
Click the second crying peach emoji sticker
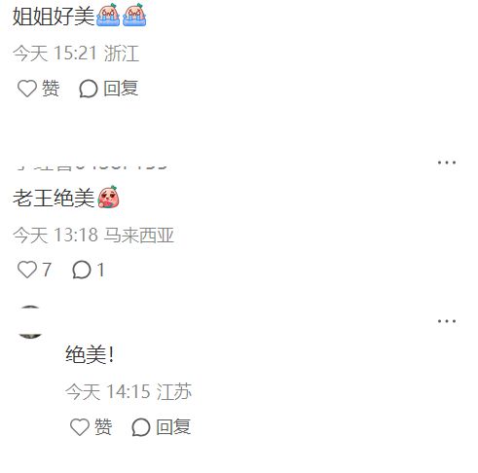point(134,15)
